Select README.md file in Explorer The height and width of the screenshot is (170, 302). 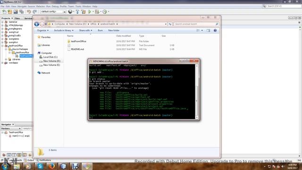click(77, 49)
